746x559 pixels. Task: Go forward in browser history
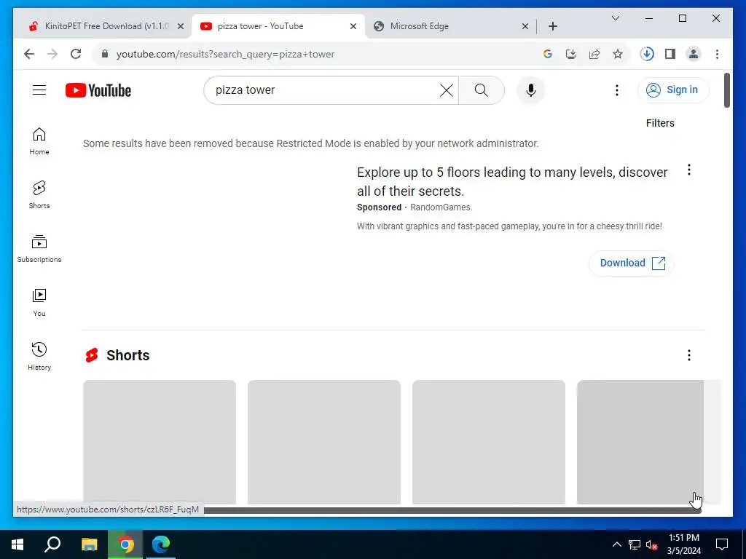(52, 54)
